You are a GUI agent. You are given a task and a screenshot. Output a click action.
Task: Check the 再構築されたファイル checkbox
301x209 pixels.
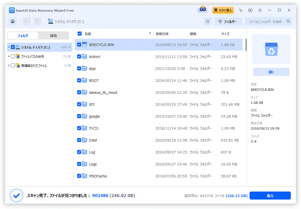[13, 65]
